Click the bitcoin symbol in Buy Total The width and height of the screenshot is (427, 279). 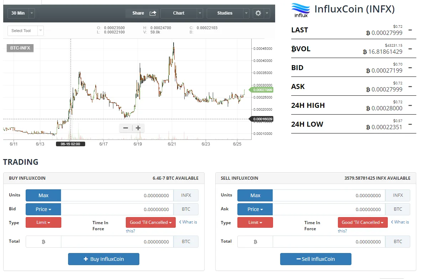tap(43, 242)
